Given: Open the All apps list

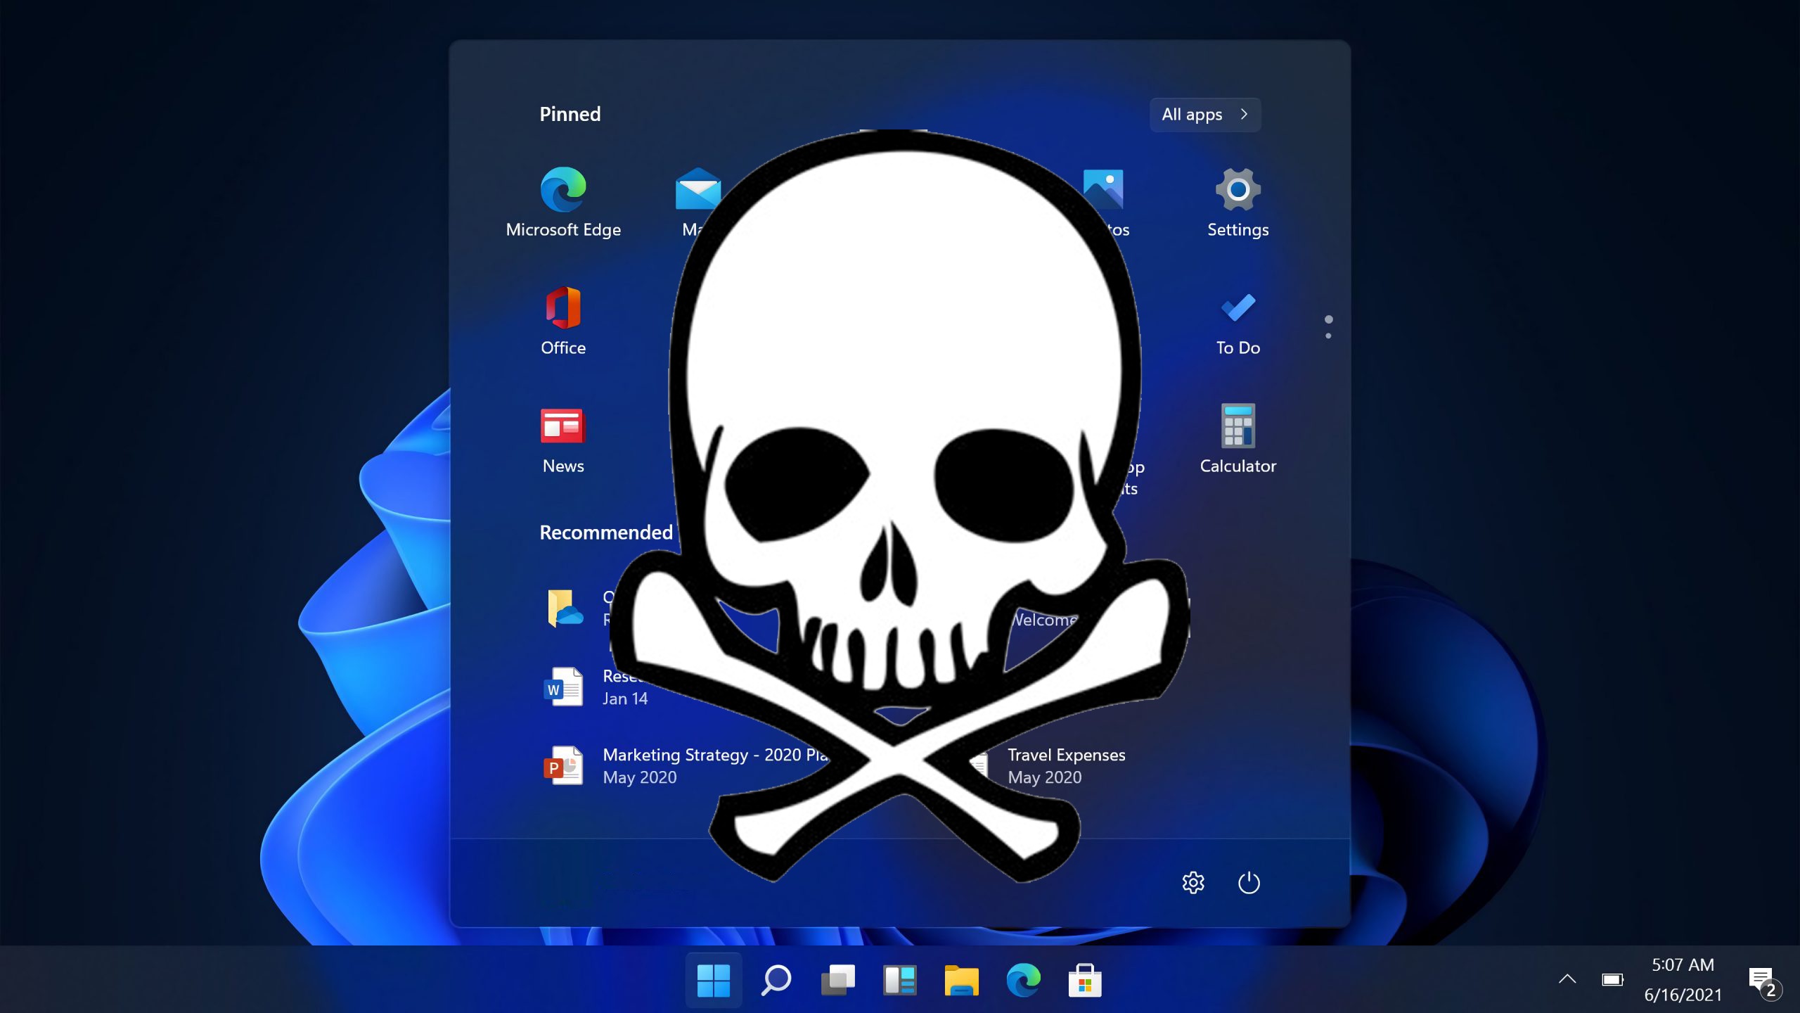Looking at the screenshot, I should point(1204,114).
